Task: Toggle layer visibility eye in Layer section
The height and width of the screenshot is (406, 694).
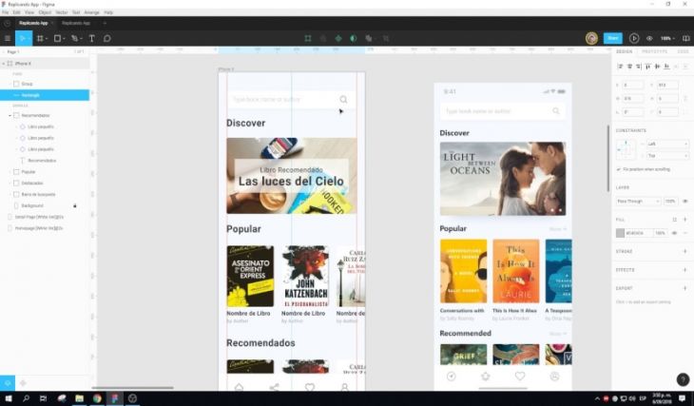Action: tap(685, 202)
